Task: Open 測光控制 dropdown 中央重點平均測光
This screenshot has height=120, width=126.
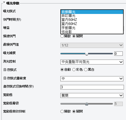Action: point(92,62)
